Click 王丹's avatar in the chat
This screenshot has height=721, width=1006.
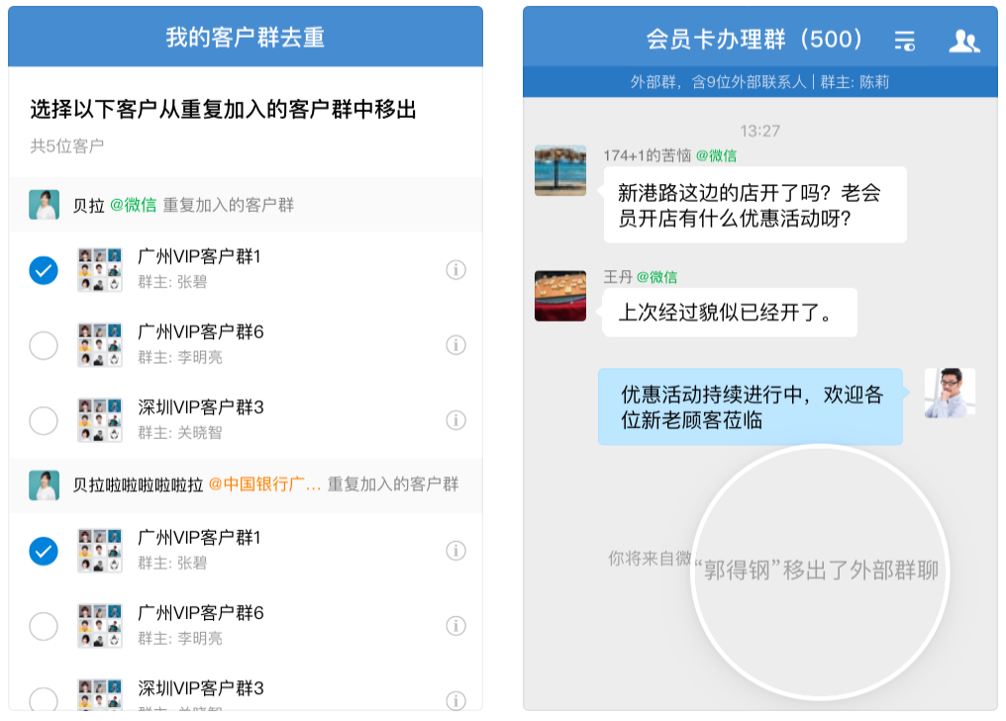click(x=559, y=296)
